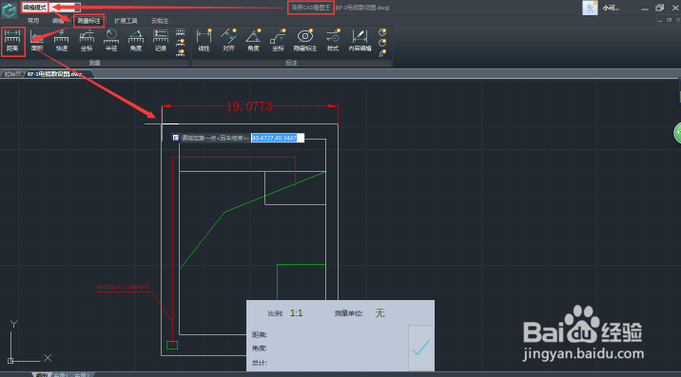Select the 角度 angle tool in 测量 group
Screen dimensions: 681x377
tap(136, 41)
